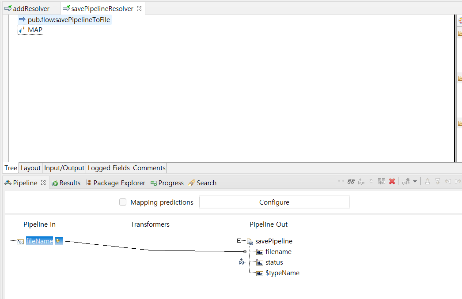Image resolution: width=462 pixels, height=299 pixels.
Task: Click the Set Value icon in Pipeline toolbar
Action: tap(361, 181)
